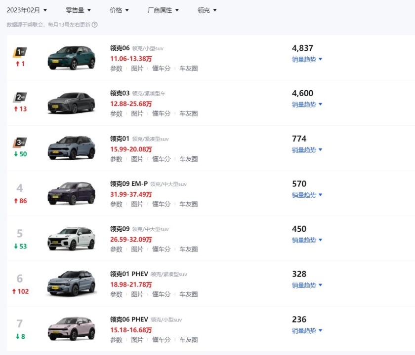Open the dark purple 领克09 EM-P thumbnail

point(72,193)
